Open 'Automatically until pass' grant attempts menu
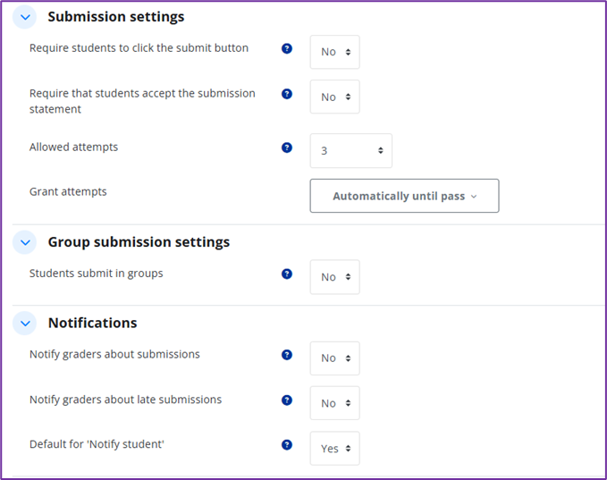 [404, 196]
